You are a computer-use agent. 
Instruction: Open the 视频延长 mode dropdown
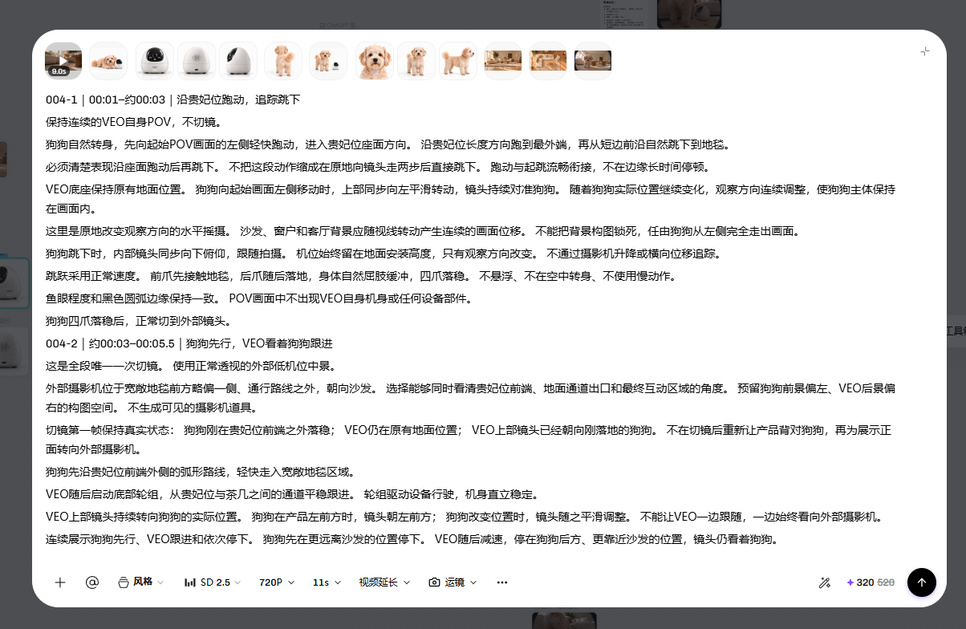[384, 582]
